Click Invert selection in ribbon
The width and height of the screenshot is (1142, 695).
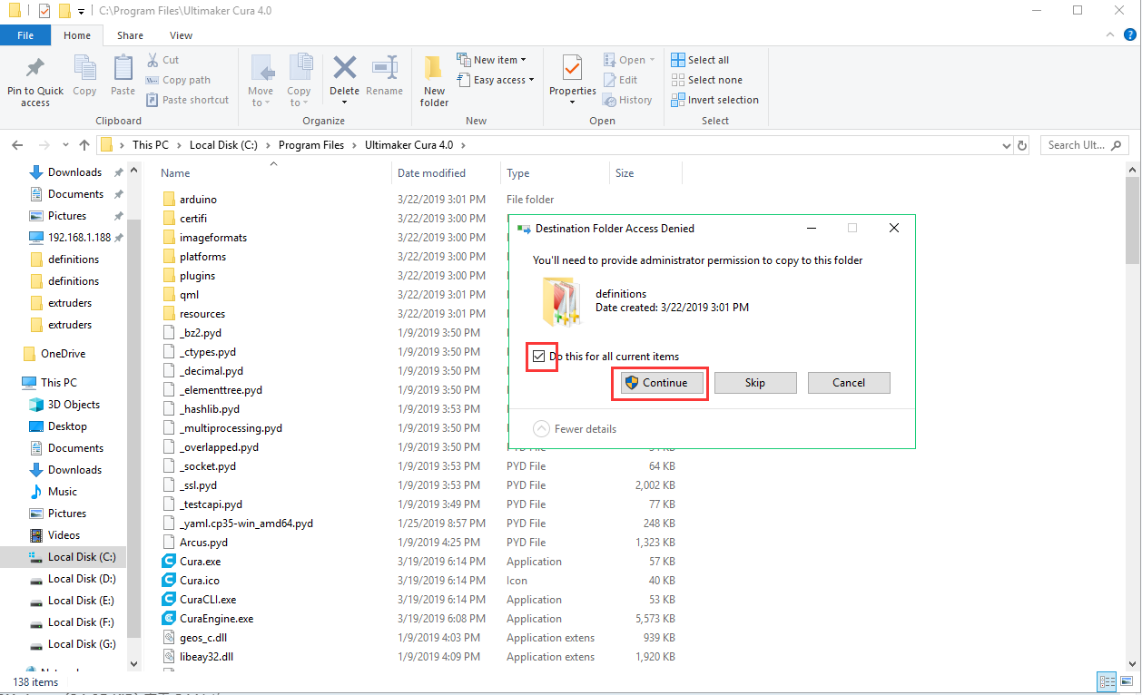click(714, 100)
